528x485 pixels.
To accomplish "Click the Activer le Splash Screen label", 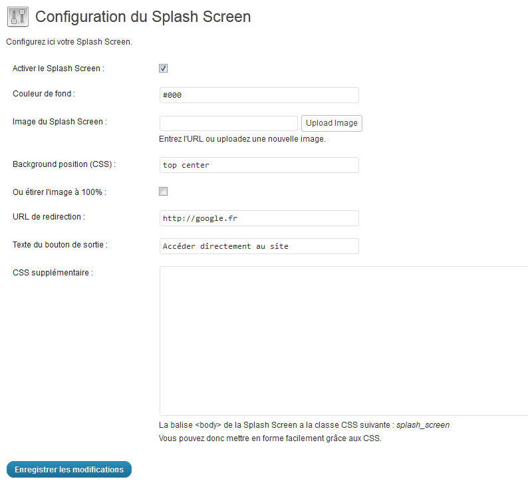I will point(59,69).
